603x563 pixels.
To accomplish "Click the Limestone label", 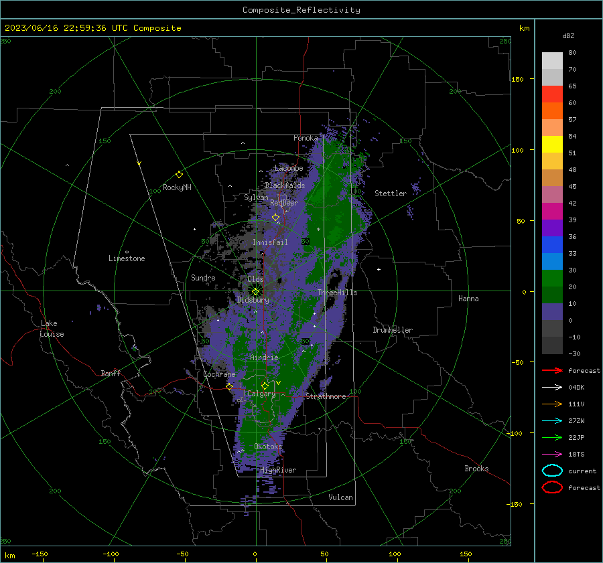I will click(127, 258).
